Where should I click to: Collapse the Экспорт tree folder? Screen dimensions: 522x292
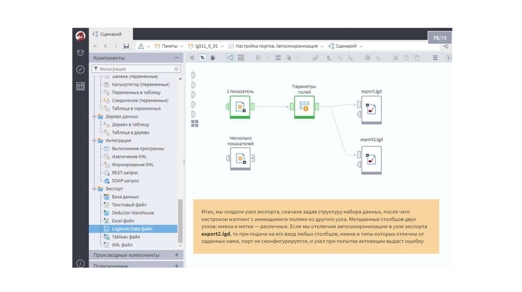click(94, 189)
